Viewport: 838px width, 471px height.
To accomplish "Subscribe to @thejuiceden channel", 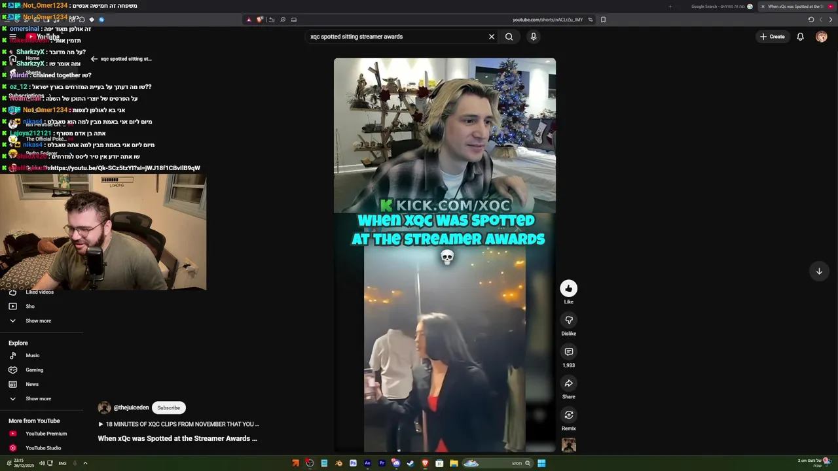I will click(x=168, y=408).
